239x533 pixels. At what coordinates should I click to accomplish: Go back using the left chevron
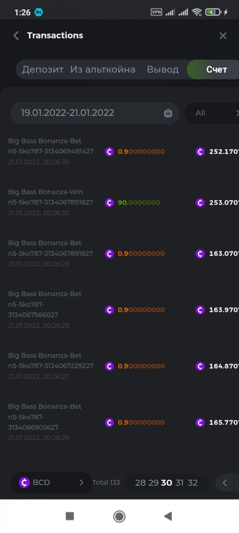(16, 36)
